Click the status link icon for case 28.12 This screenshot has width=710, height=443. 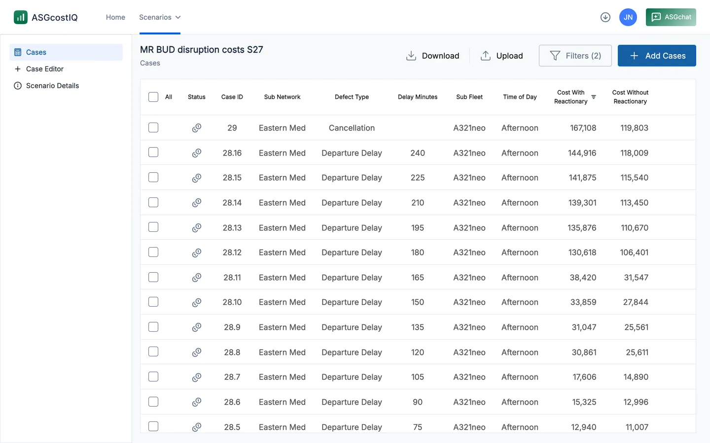197,253
